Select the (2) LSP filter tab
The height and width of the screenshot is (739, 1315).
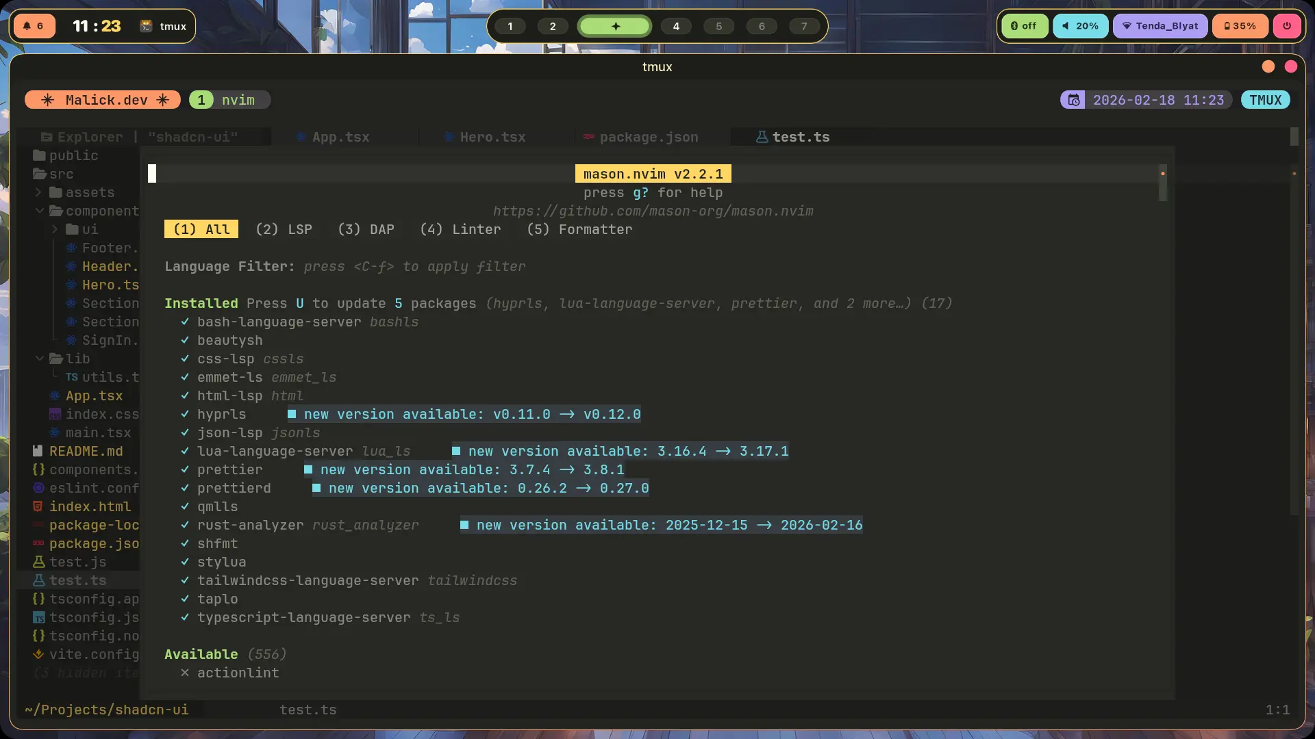pos(284,229)
